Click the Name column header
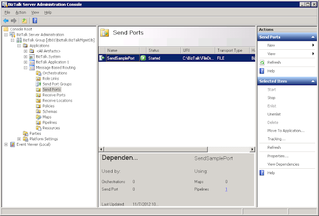319x216 pixels. (x=123, y=50)
